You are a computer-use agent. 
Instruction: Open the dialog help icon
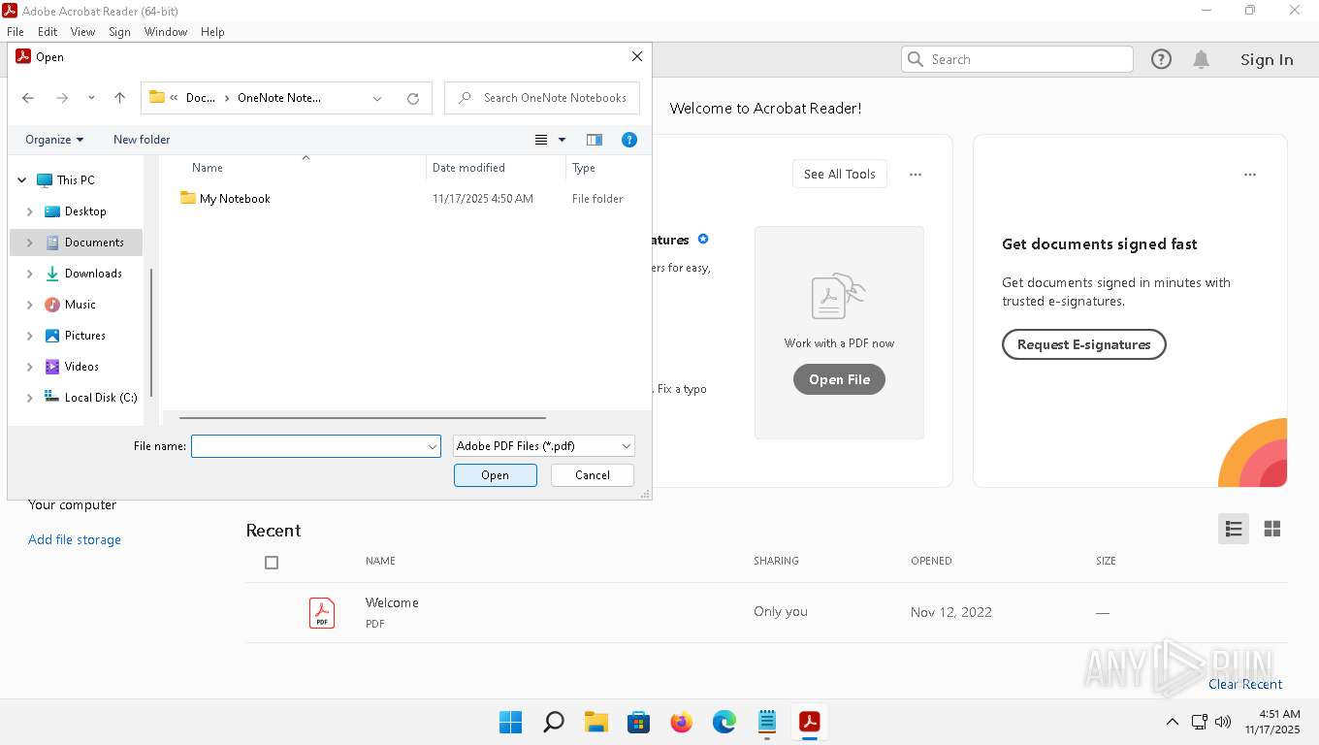(x=629, y=140)
